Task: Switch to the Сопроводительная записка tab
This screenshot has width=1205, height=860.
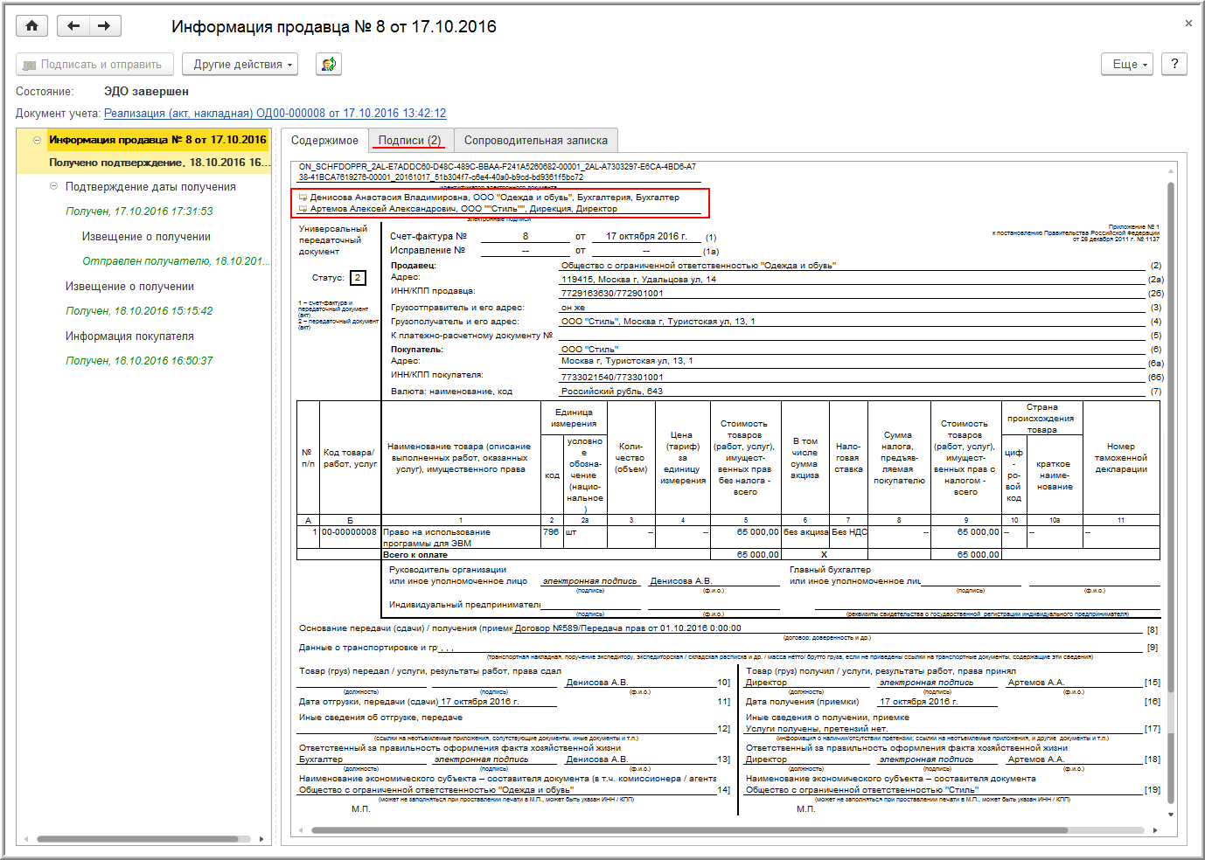Action: [x=535, y=140]
